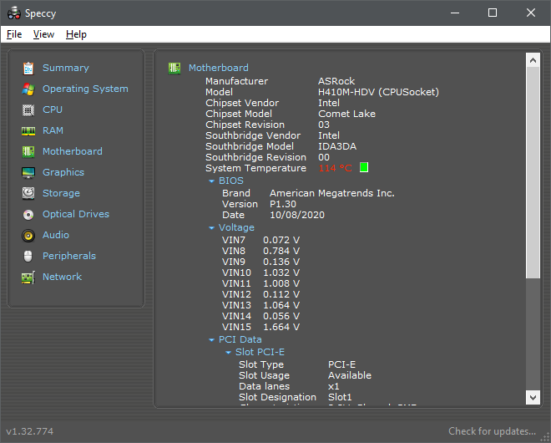
Task: Click the Motherboard heading in the main panel
Action: click(219, 68)
